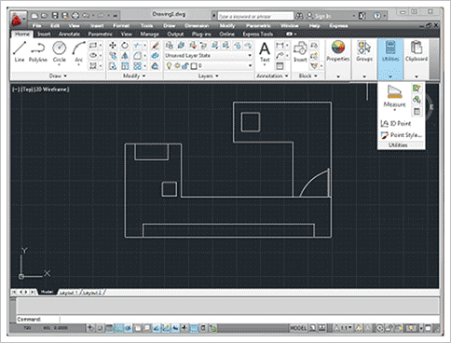Switch to the Layout1 tab
451x343 pixels.
coord(69,293)
